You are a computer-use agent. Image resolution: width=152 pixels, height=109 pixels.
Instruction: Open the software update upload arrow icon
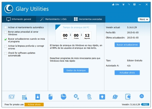click(x=102, y=97)
